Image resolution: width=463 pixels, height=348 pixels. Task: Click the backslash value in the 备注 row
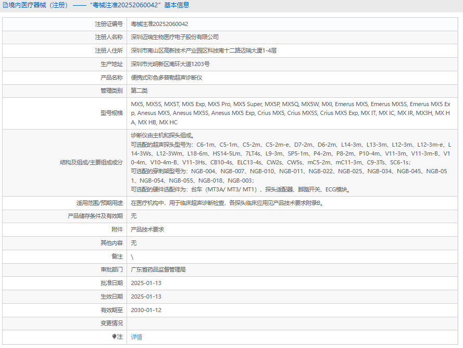[132, 257]
